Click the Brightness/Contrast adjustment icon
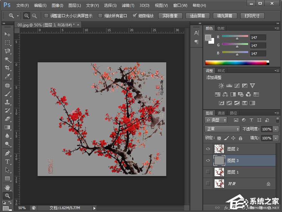 [221, 85]
